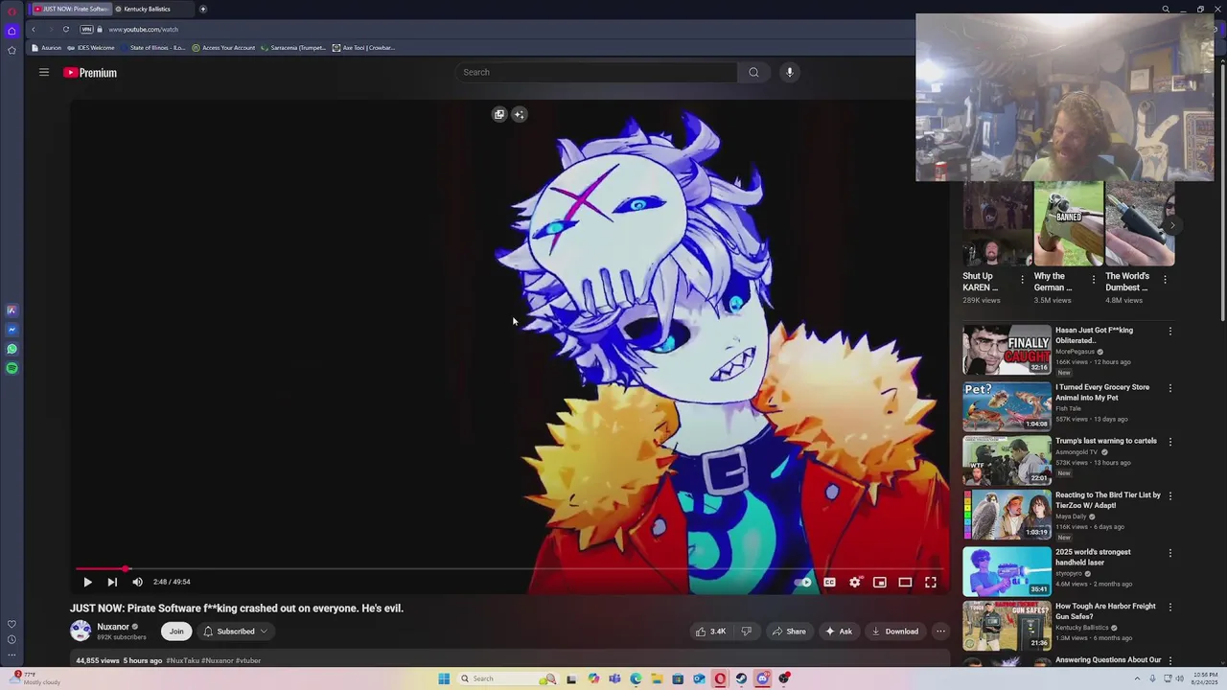This screenshot has height=690, width=1227.
Task: Open options for Harbor Freight Gun Safes
Action: pyautogui.click(x=1169, y=608)
